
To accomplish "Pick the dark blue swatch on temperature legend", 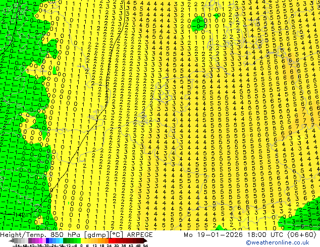I will pyautogui.click(x=47, y=241).
